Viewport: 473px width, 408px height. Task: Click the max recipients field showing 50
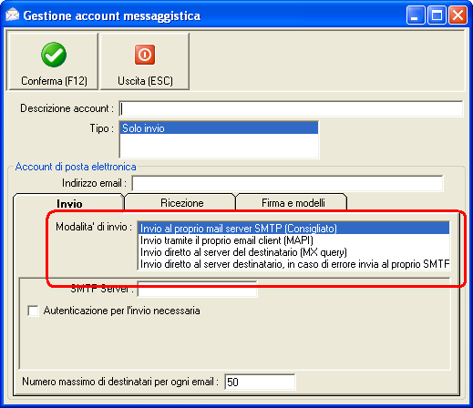260,382
